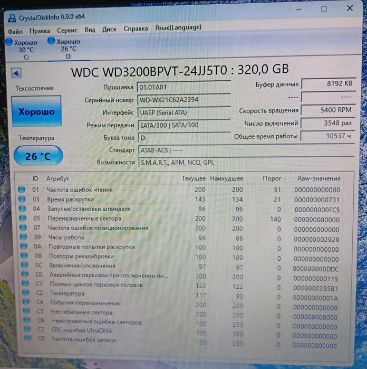Image resolution: width=367 pixels, height=369 pixels.
Task: Click status icon of attribute 05
Action: click(x=23, y=218)
